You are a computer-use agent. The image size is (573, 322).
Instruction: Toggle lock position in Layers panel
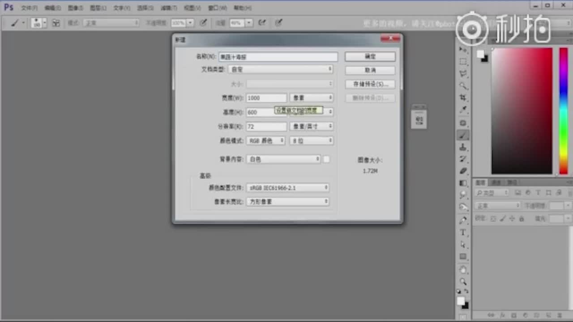tap(512, 219)
